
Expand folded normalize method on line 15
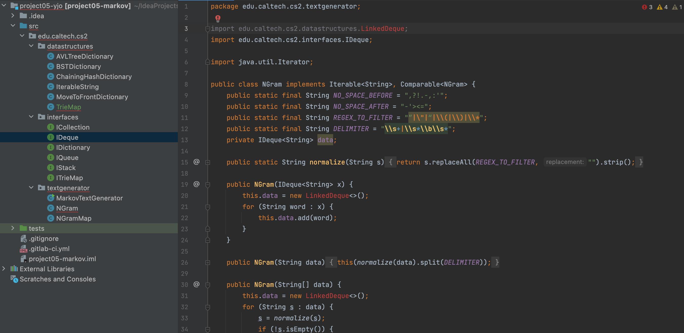(x=208, y=162)
